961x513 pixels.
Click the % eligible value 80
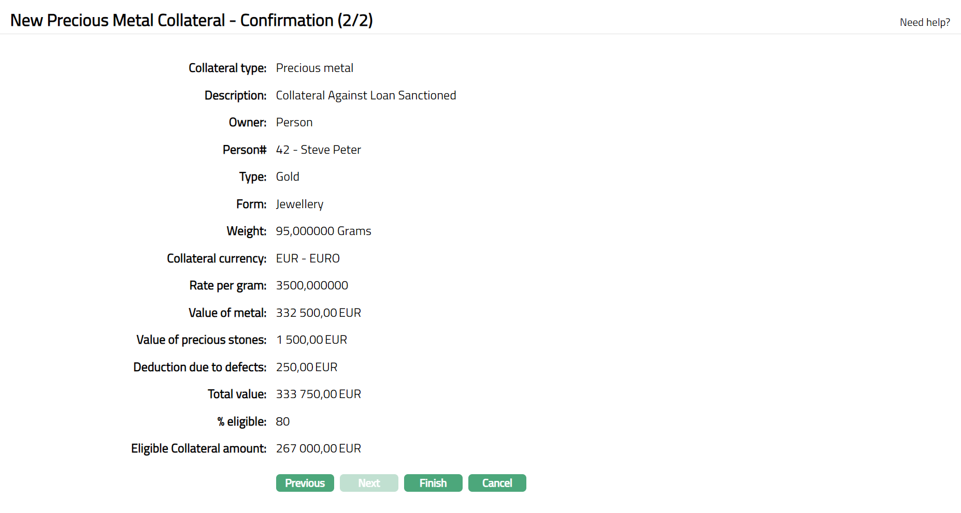(283, 422)
